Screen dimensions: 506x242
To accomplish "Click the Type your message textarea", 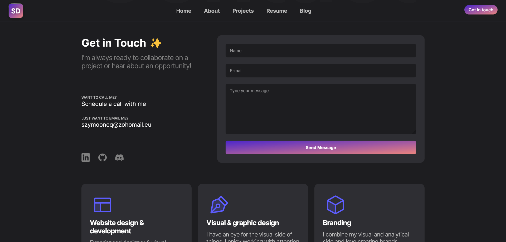I will (320, 109).
